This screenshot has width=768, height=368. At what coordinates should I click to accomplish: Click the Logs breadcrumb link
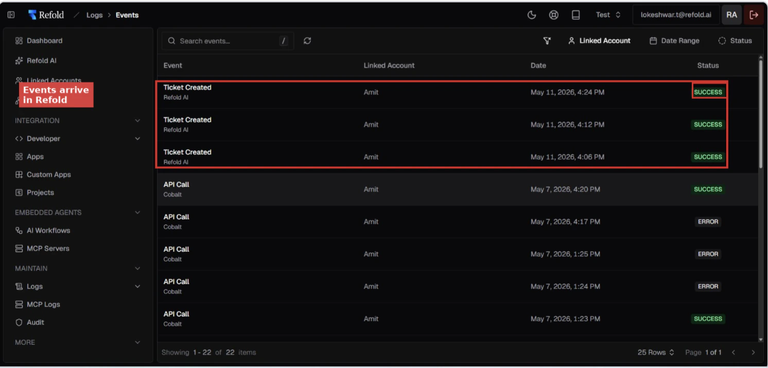[x=95, y=15]
